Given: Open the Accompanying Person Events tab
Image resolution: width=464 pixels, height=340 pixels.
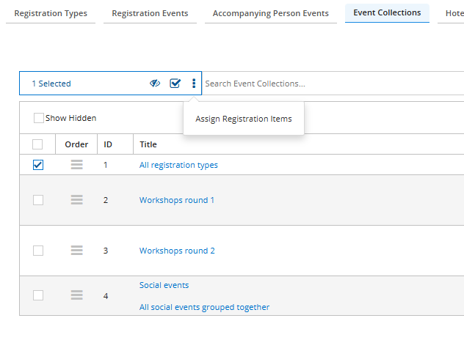Looking at the screenshot, I should (271, 14).
